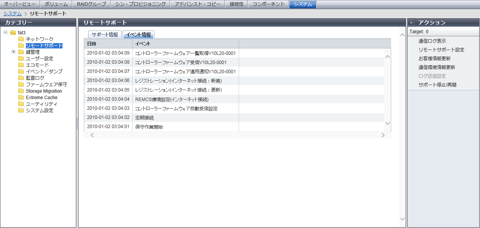Collapse the アクション panel with arrow button

click(x=412, y=22)
